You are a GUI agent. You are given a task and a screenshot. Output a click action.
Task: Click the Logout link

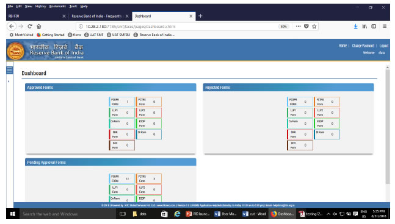pos(384,46)
